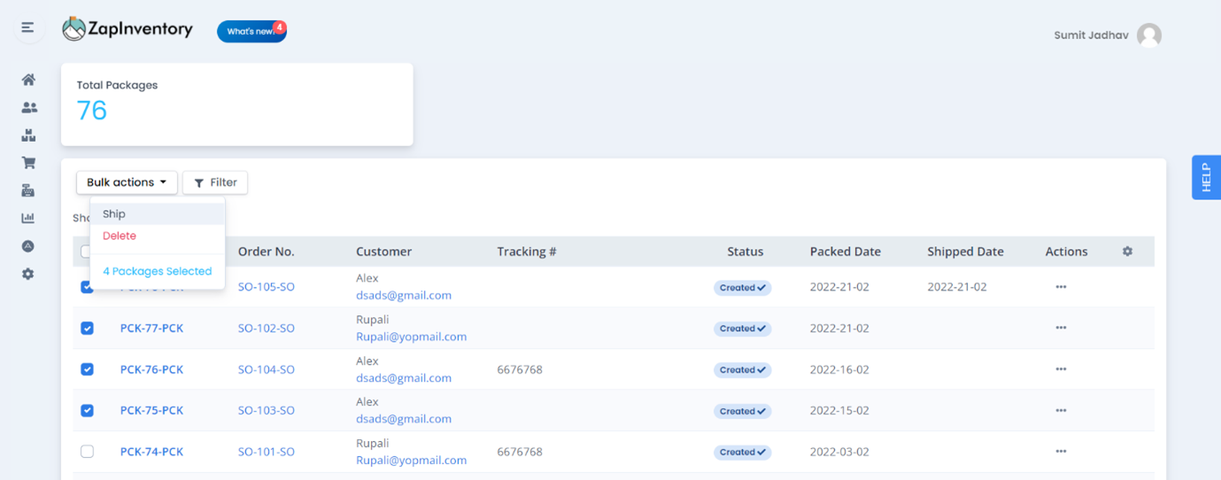Open the Contacts people icon in sidebar
Viewport: 1221px width, 480px height.
(28, 107)
